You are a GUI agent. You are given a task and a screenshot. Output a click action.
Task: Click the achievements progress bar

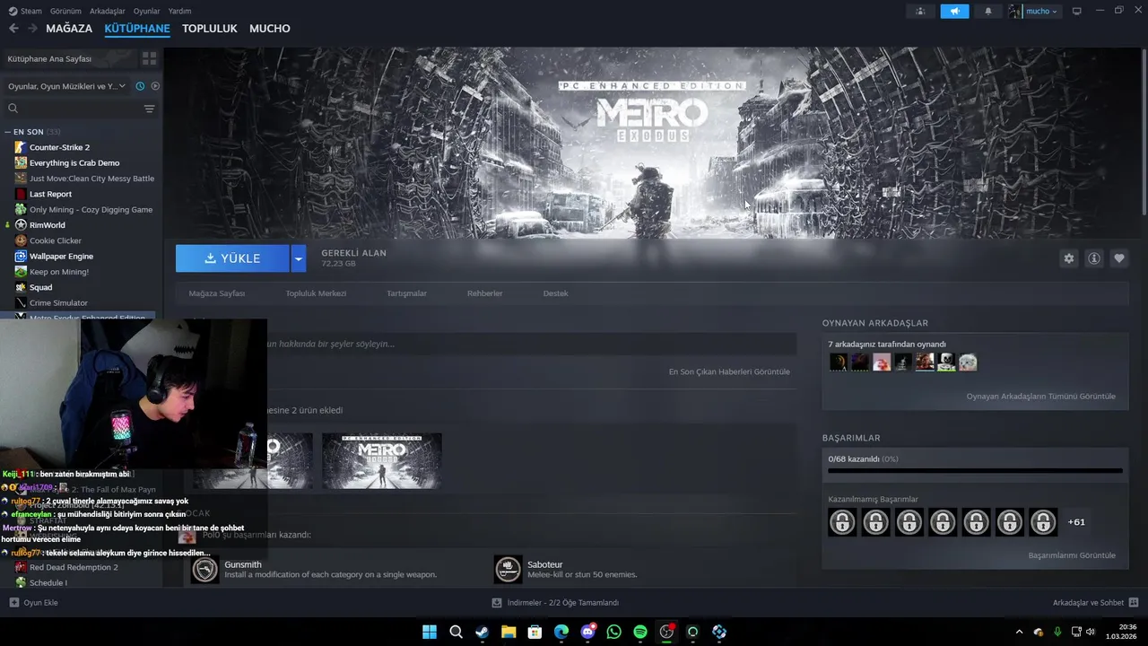click(975, 470)
